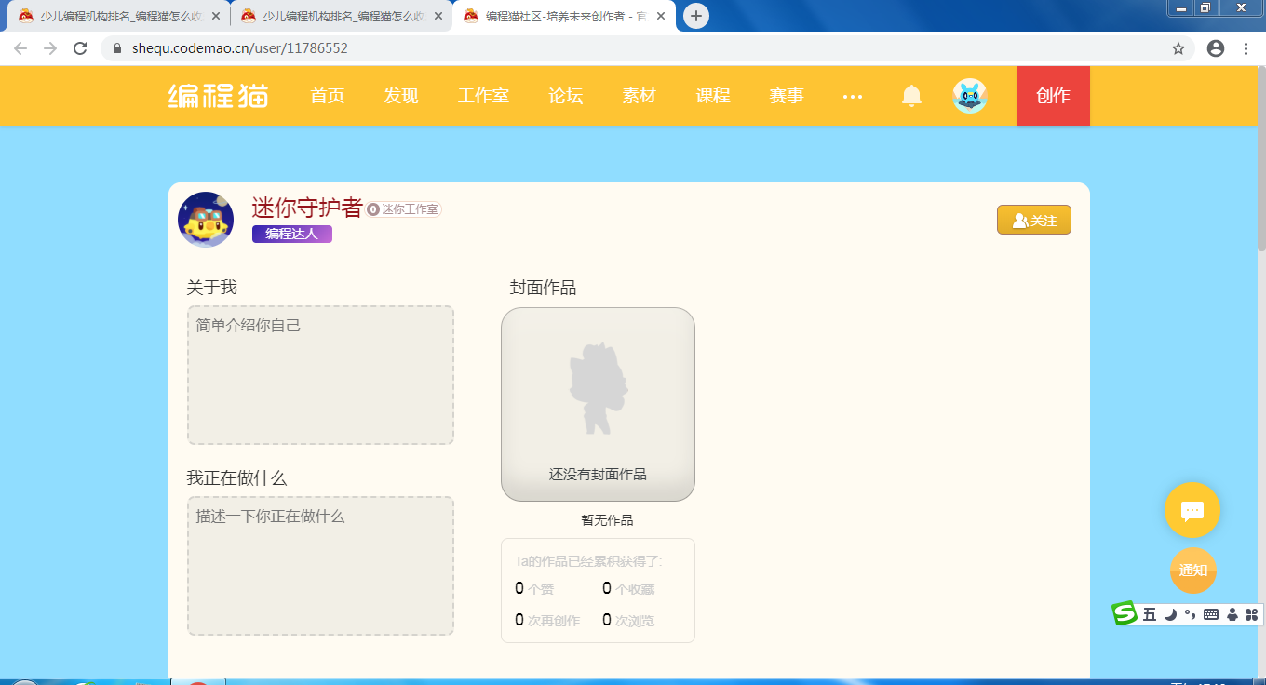Click the Ta的作品已经累积获得了 label

coord(589,561)
